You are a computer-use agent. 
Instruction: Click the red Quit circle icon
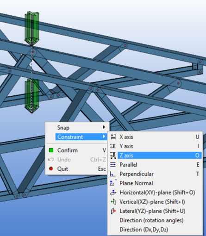click(51, 168)
